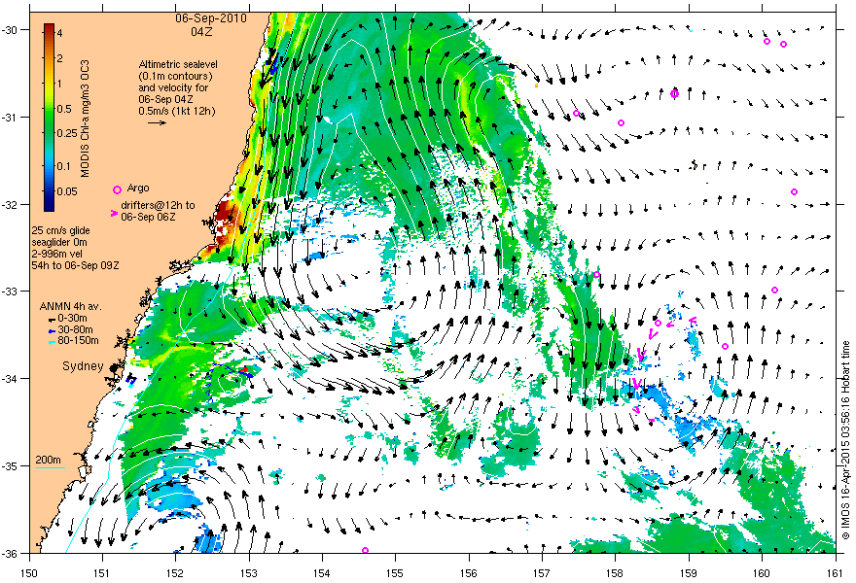Click the blue 30-80m ANMN arrow symbol
The width and height of the screenshot is (856, 583).
(x=52, y=330)
